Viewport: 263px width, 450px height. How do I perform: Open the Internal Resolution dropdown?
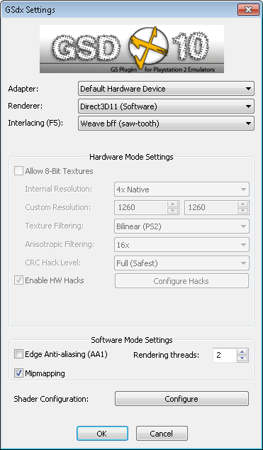[181, 190]
